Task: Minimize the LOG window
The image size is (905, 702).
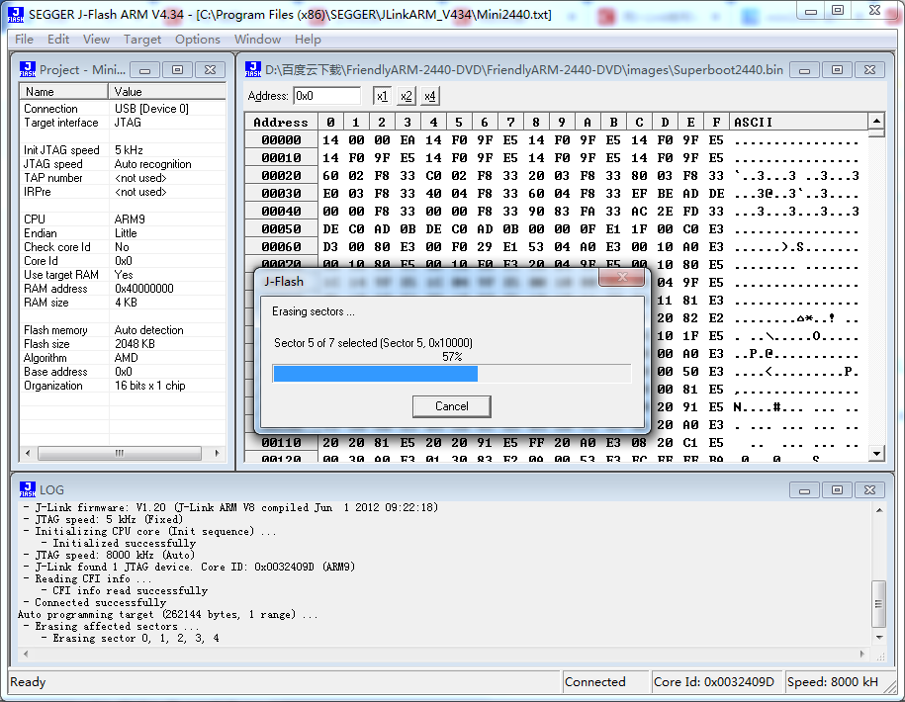Action: click(804, 489)
